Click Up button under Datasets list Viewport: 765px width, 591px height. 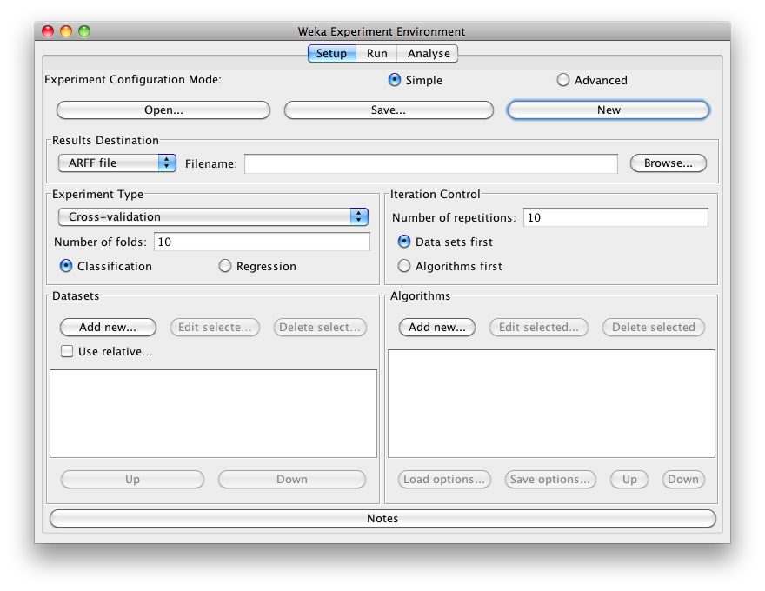tap(132, 480)
